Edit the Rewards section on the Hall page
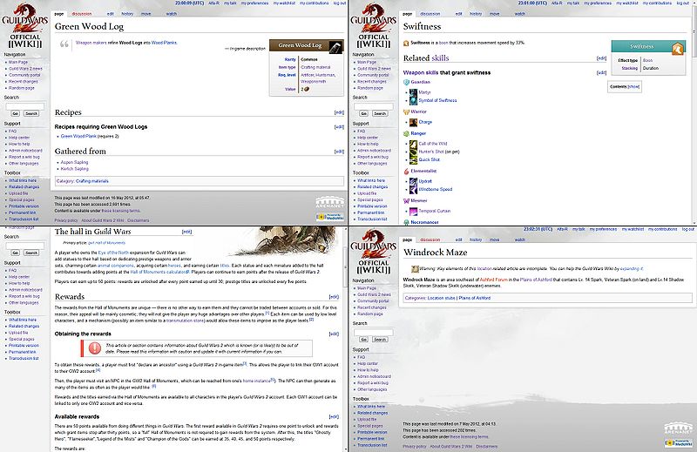 334,297
